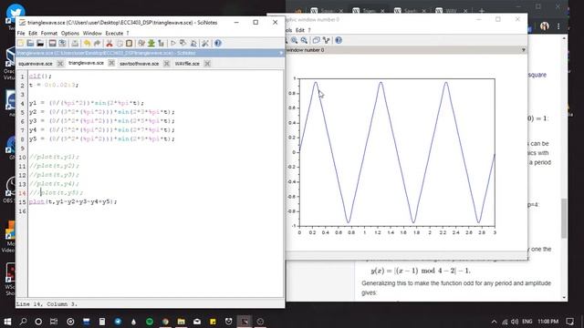
Task: Close the squarewave.sce tab
Action: [60, 64]
